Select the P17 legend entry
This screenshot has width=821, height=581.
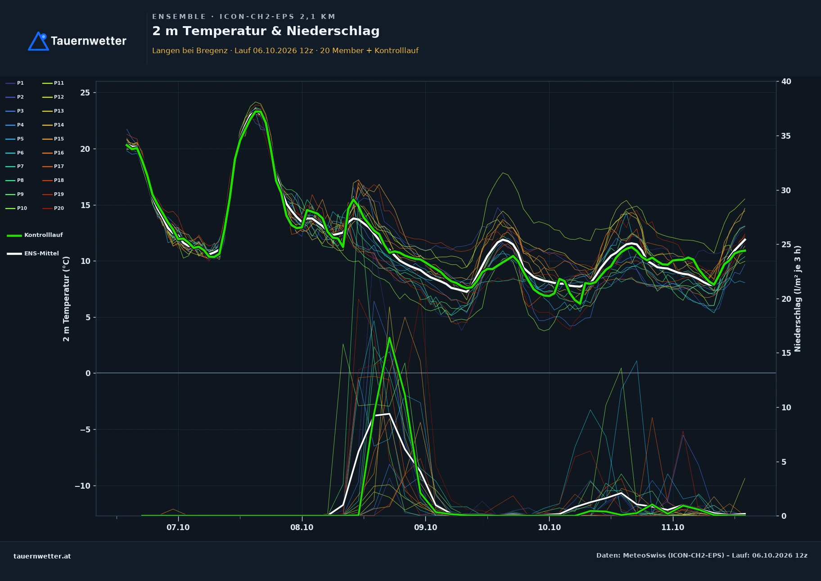pos(53,166)
